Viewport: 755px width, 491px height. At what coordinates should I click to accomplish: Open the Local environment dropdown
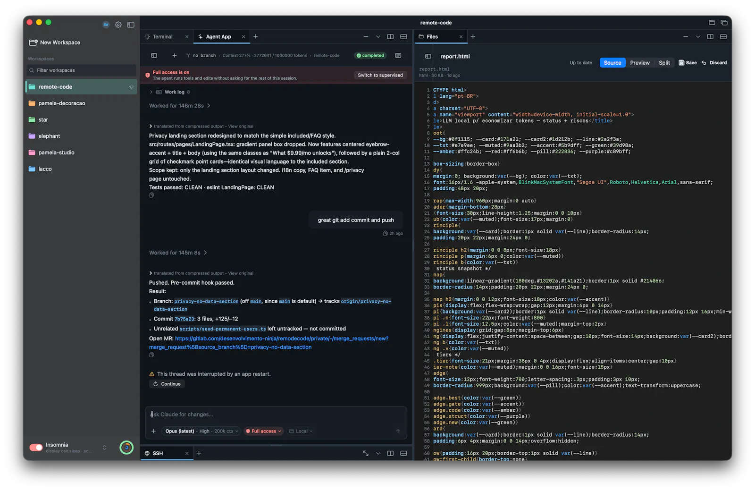pos(301,431)
